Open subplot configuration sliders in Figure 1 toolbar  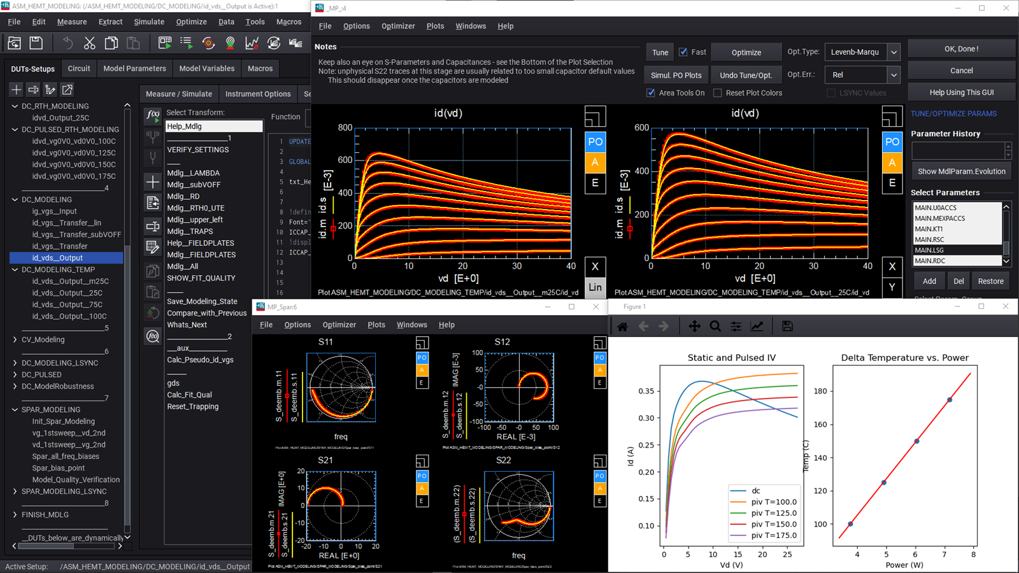pyautogui.click(x=736, y=325)
